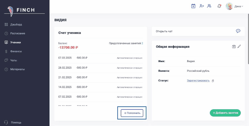Click the add lesson calendar icon in header
This screenshot has width=249, height=126.
[193, 6]
